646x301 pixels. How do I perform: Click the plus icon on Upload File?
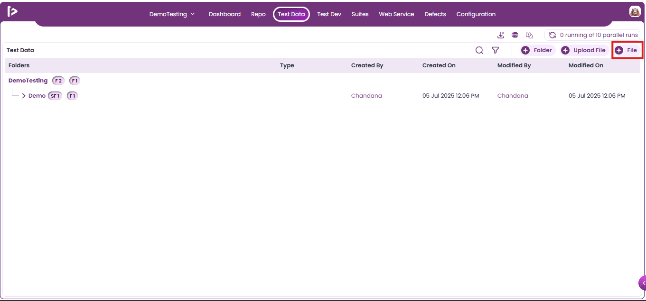(x=565, y=50)
